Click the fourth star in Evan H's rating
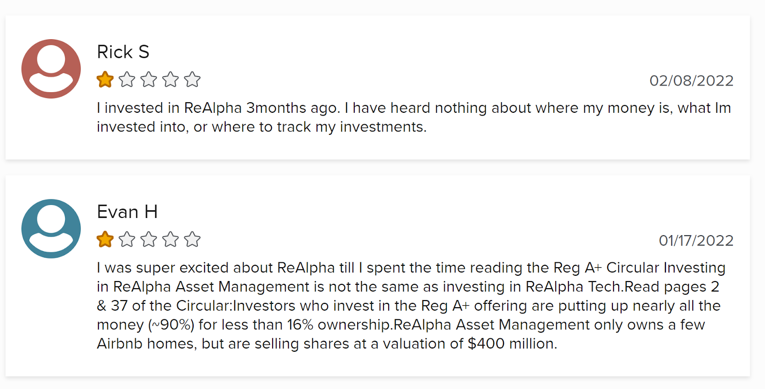 pyautogui.click(x=171, y=239)
